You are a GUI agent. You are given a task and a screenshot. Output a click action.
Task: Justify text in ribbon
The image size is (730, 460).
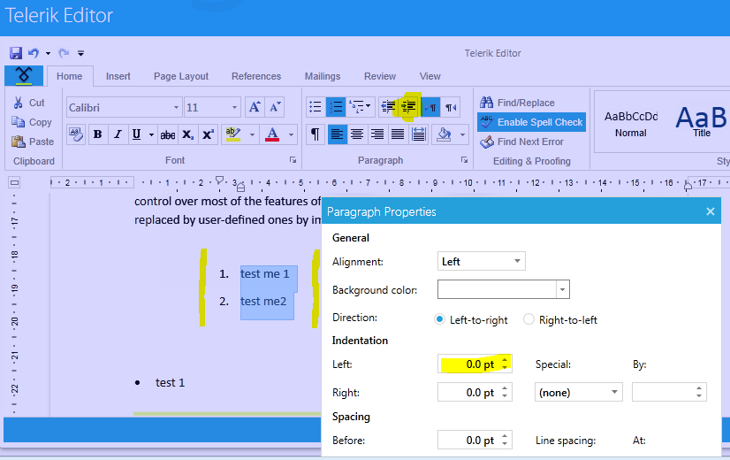397,134
